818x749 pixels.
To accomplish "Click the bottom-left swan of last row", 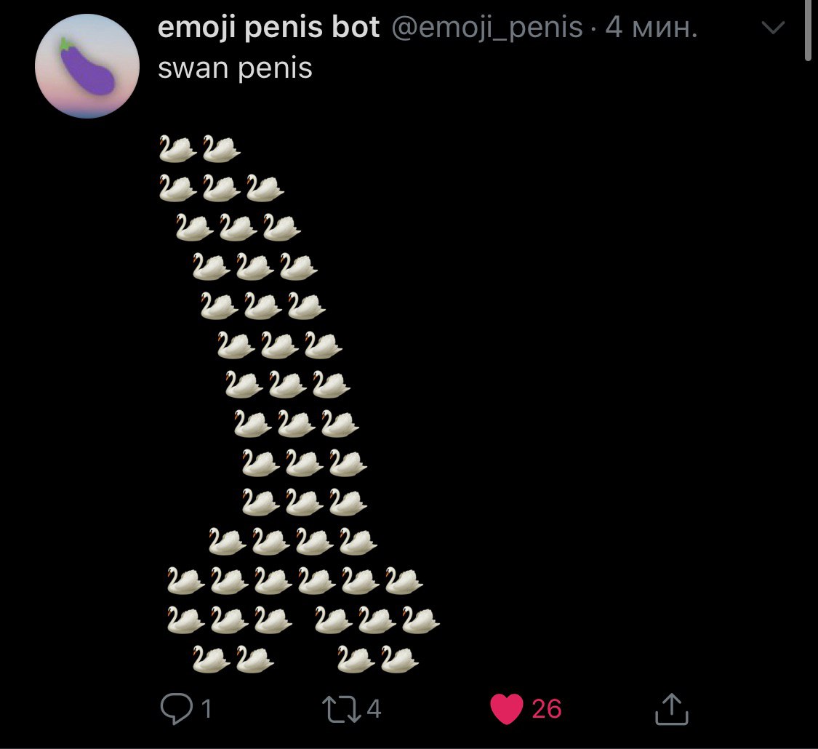I will coord(212,659).
